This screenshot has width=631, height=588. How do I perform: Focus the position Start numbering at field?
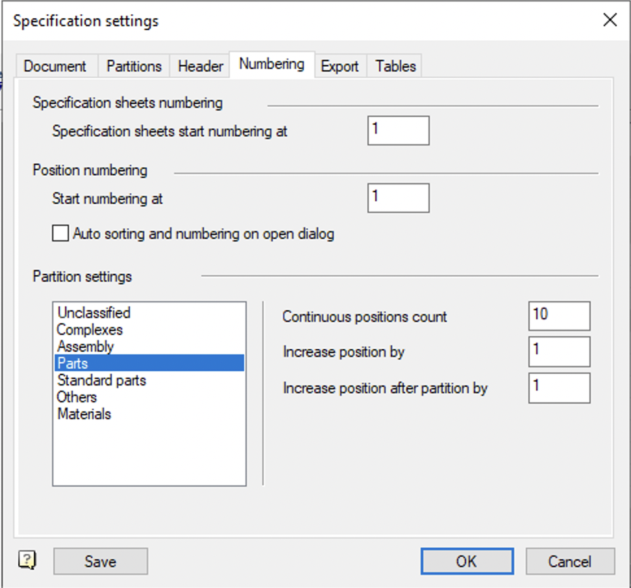398,198
